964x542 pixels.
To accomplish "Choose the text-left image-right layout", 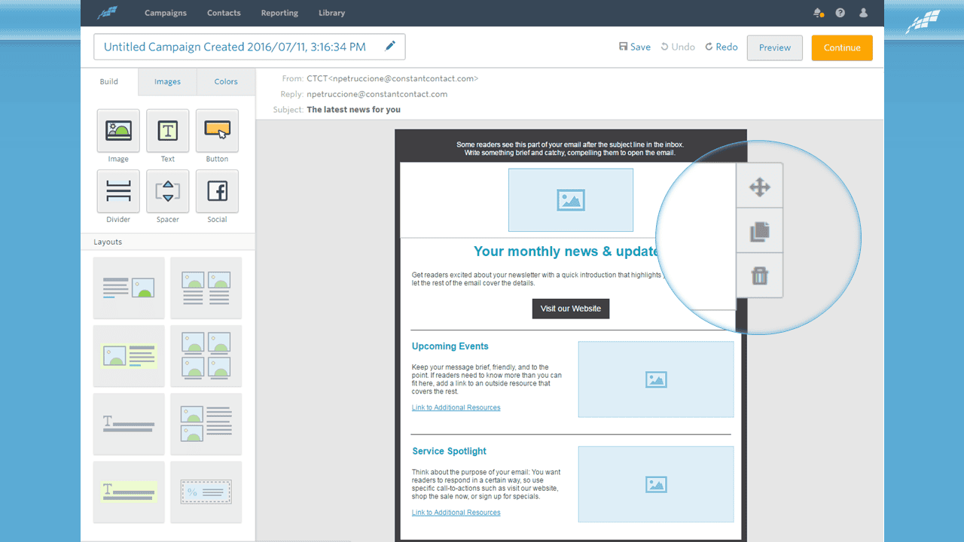I will click(129, 288).
